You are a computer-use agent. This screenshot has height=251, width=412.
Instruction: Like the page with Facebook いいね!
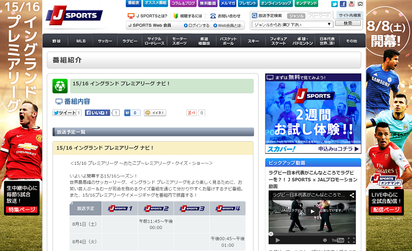click(x=97, y=113)
